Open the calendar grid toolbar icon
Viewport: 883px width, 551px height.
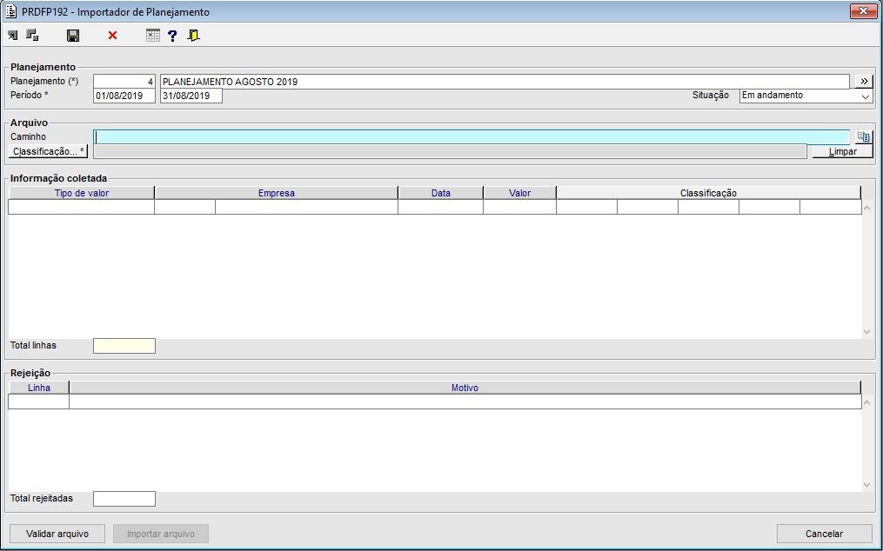pyautogui.click(x=152, y=36)
